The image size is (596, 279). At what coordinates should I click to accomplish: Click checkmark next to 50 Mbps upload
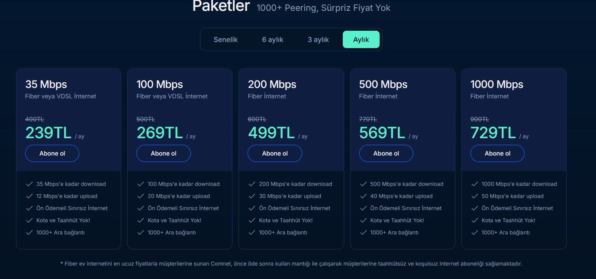click(475, 196)
